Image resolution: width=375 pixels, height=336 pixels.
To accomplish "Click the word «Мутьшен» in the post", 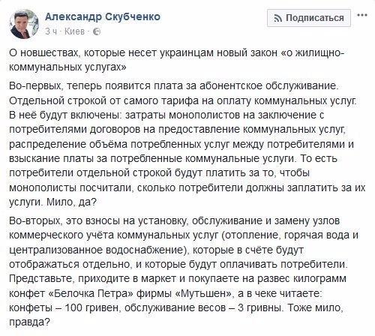I will pos(203,293).
